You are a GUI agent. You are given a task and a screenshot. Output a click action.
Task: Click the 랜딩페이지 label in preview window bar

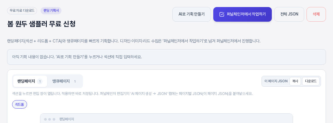point(67,119)
